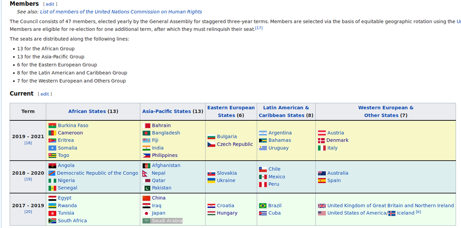
Task: Open the African States header link
Action: click(87, 112)
